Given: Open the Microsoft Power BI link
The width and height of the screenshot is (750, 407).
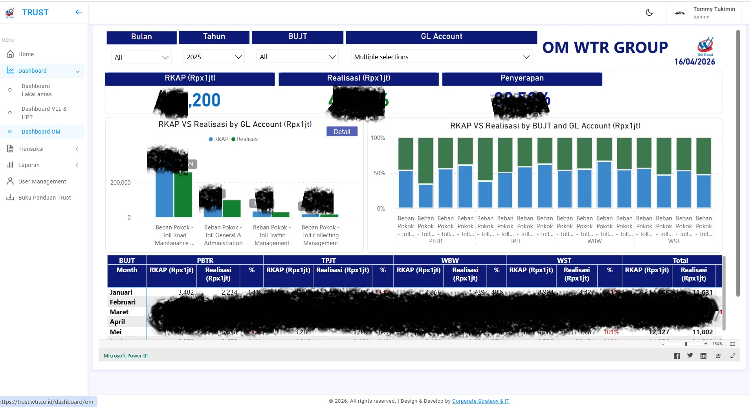Looking at the screenshot, I should (125, 356).
